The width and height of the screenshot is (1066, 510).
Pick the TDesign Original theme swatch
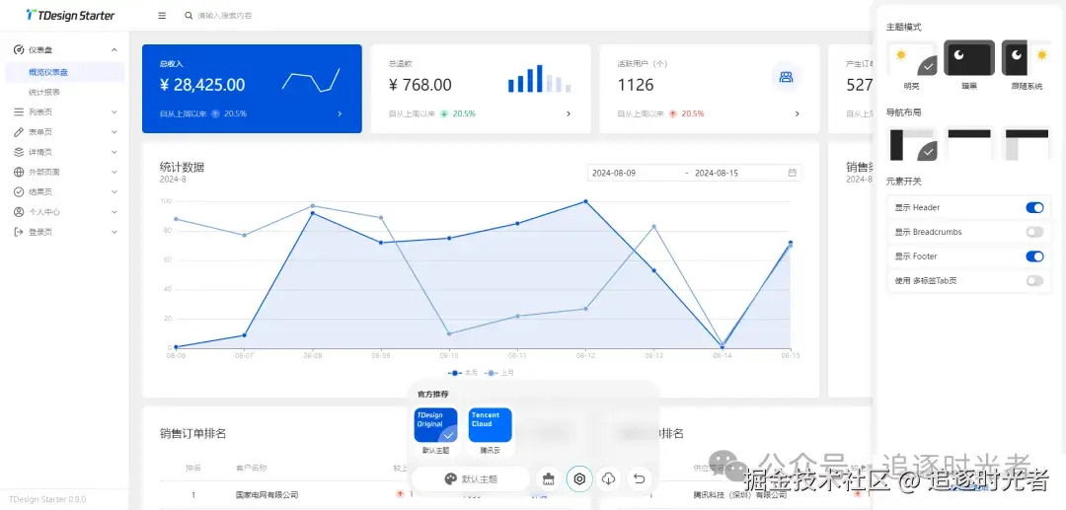[x=435, y=425]
